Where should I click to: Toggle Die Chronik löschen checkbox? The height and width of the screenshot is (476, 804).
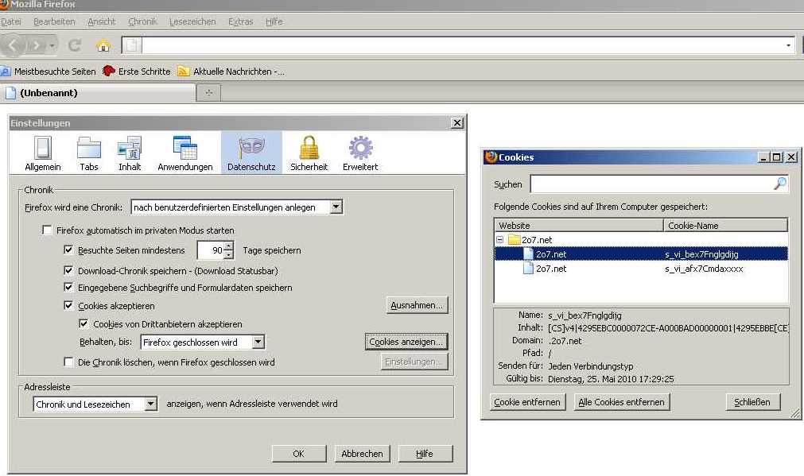point(68,362)
